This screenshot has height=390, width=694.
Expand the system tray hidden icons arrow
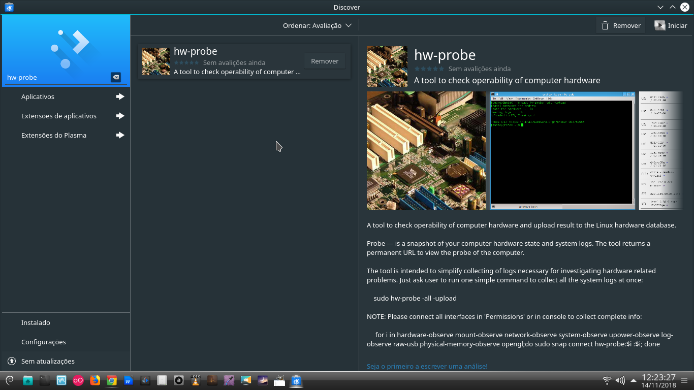(633, 380)
